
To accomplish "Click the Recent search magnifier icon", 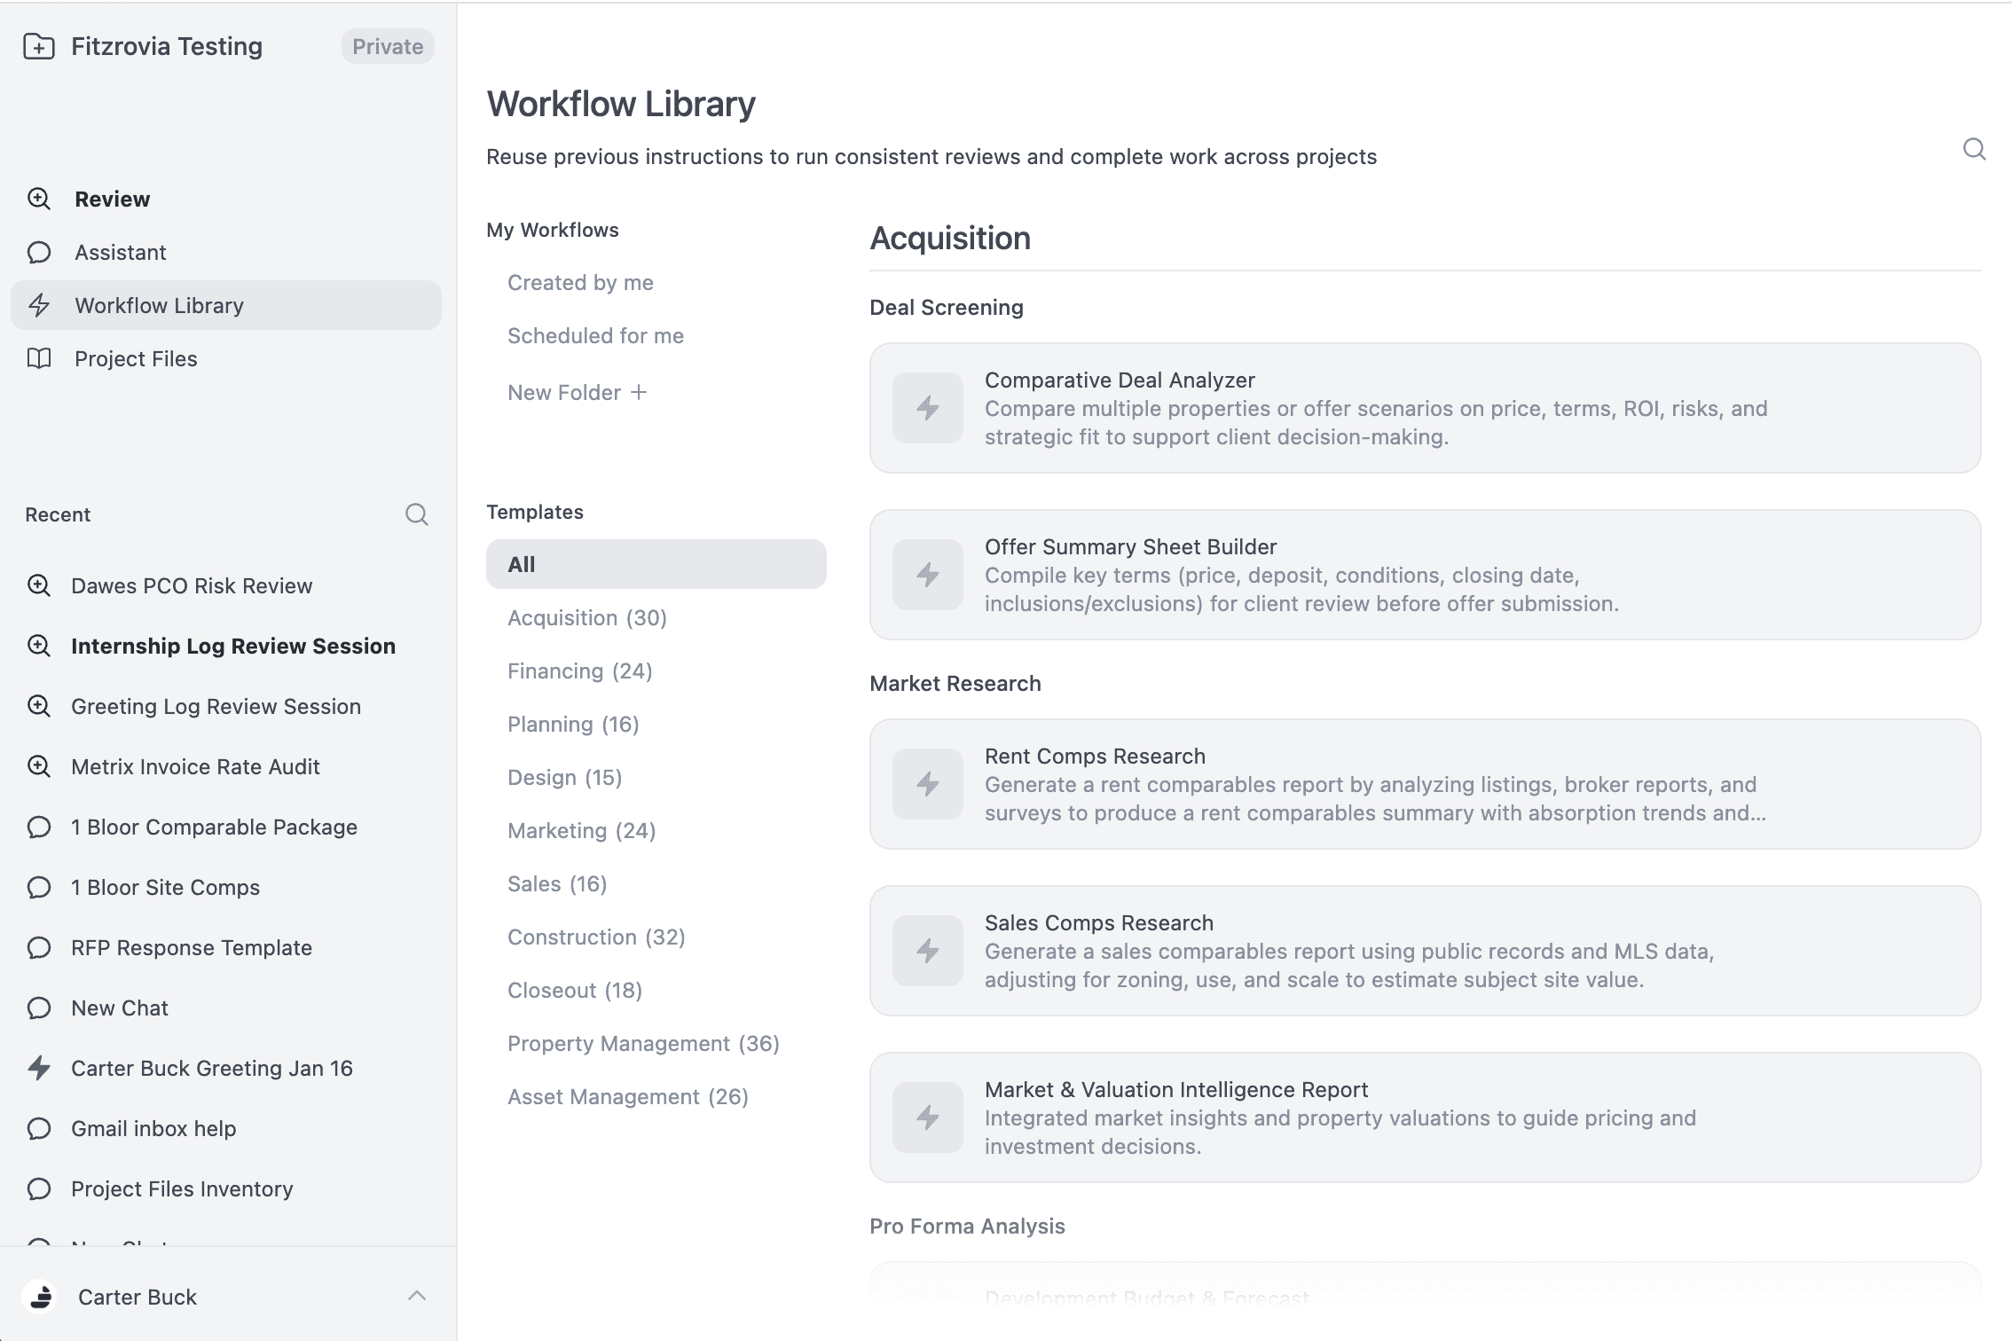I will pyautogui.click(x=416, y=514).
